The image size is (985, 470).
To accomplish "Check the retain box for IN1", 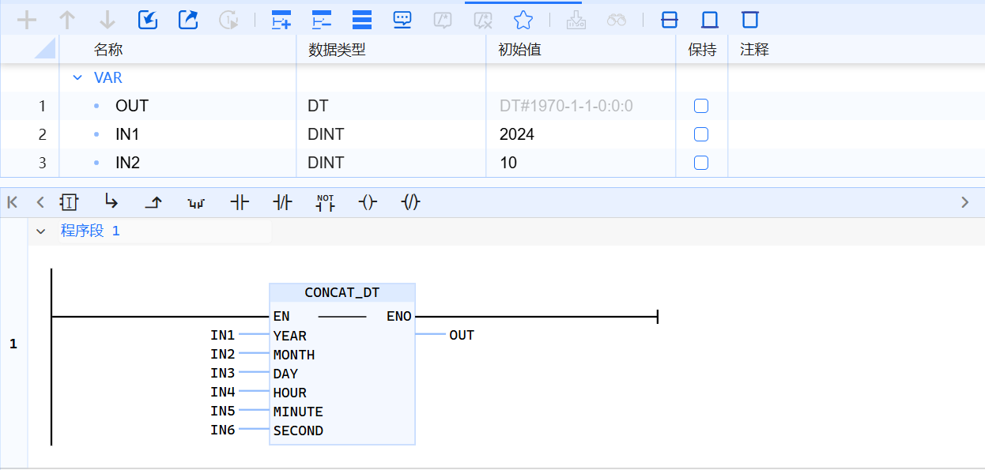I will pyautogui.click(x=700, y=133).
